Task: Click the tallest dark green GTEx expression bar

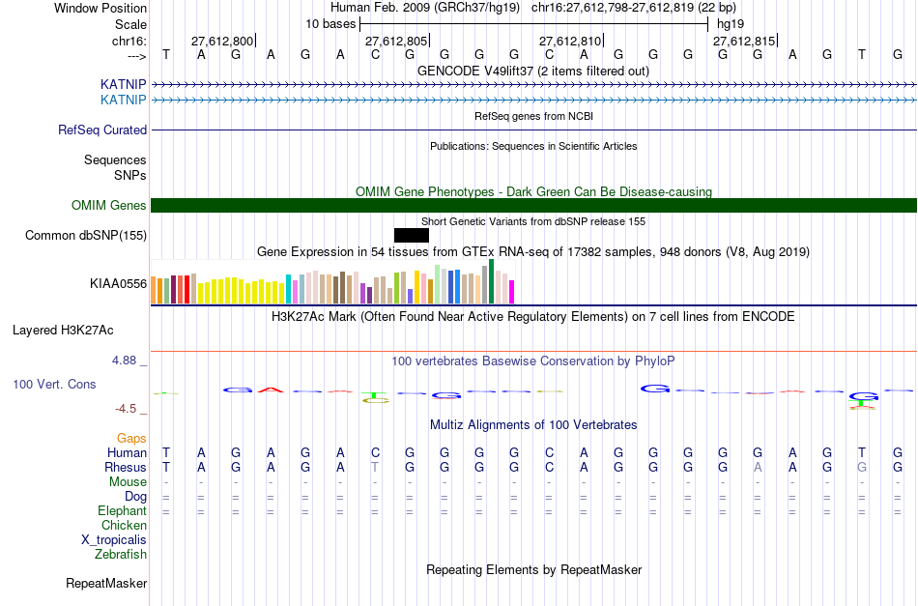Action: click(491, 281)
